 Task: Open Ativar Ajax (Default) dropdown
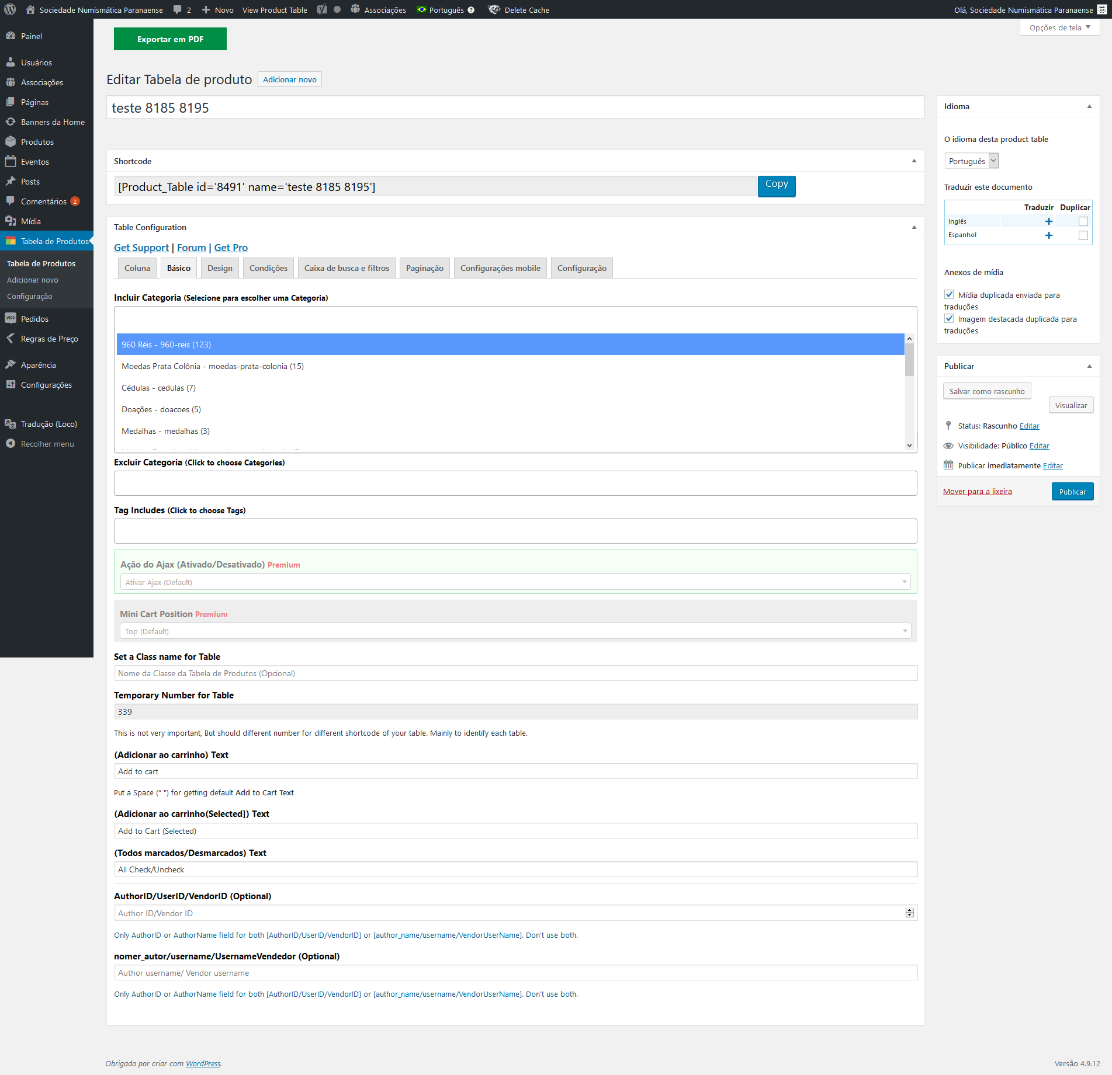(x=515, y=582)
